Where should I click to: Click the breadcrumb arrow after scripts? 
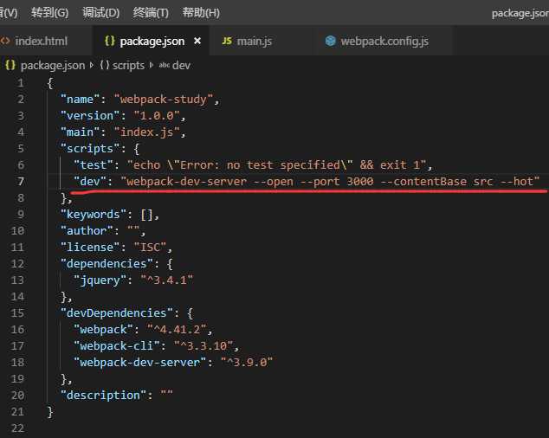click(x=152, y=65)
